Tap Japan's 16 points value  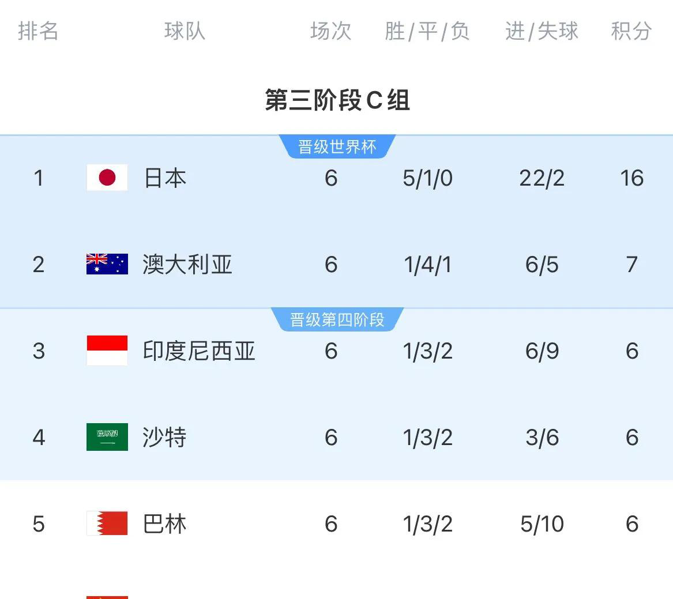click(632, 178)
